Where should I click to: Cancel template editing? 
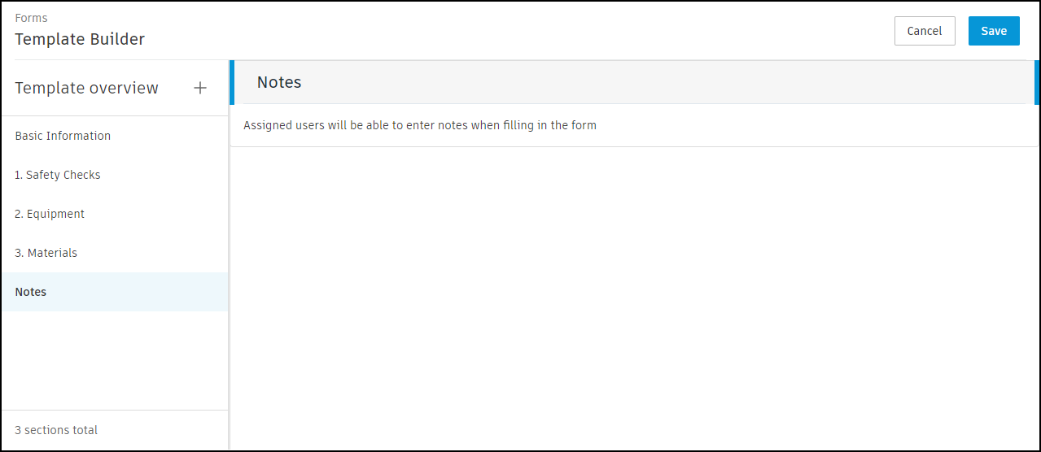click(x=924, y=31)
